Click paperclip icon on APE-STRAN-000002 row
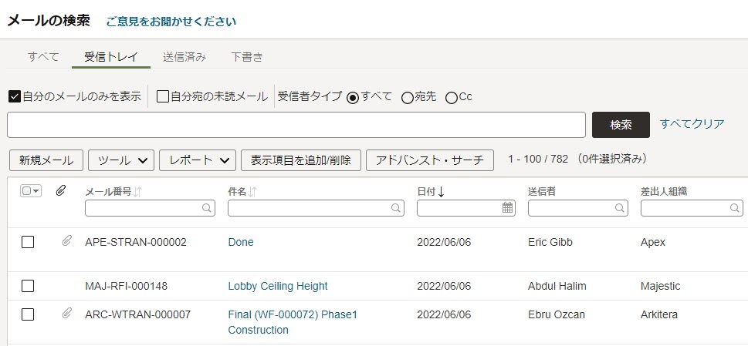Viewport: 748px width, 346px height. click(67, 241)
